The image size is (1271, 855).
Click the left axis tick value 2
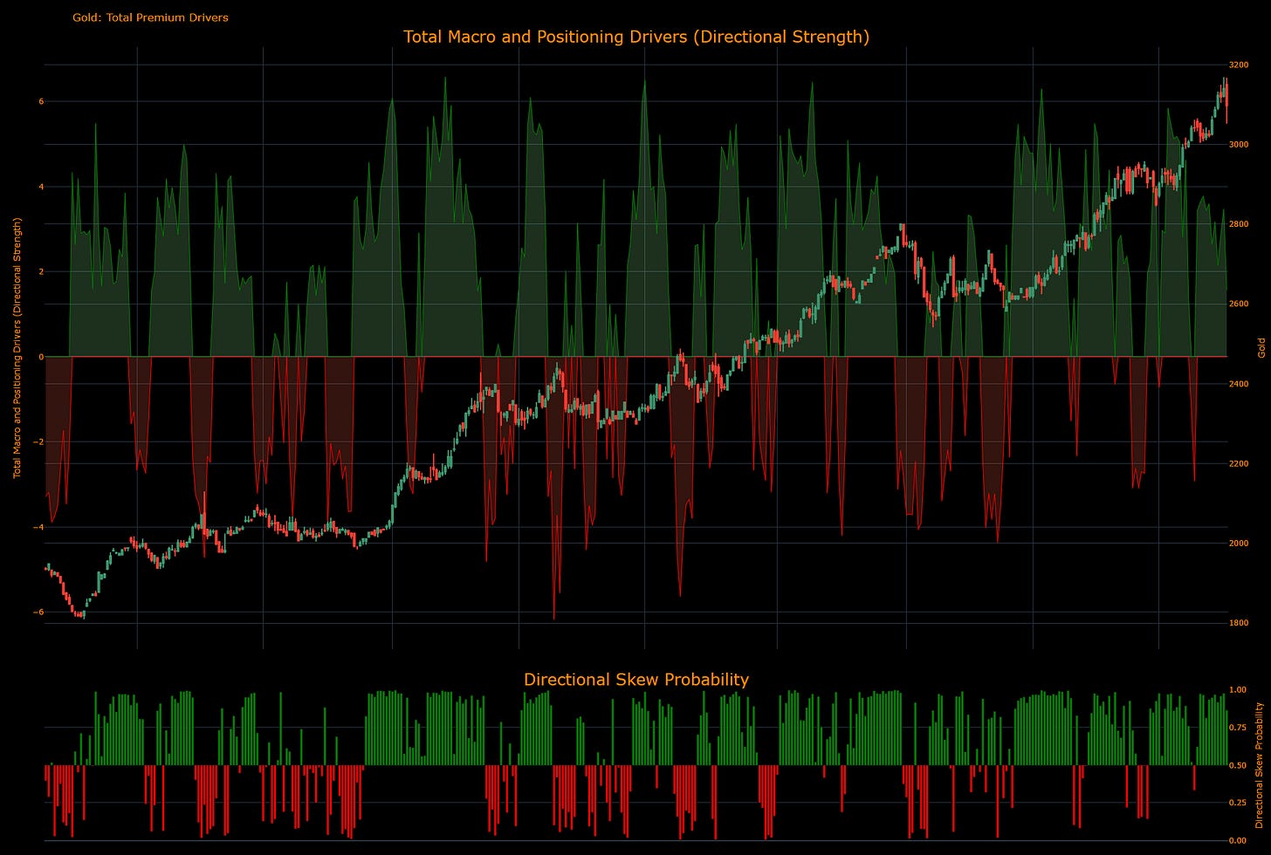41,271
